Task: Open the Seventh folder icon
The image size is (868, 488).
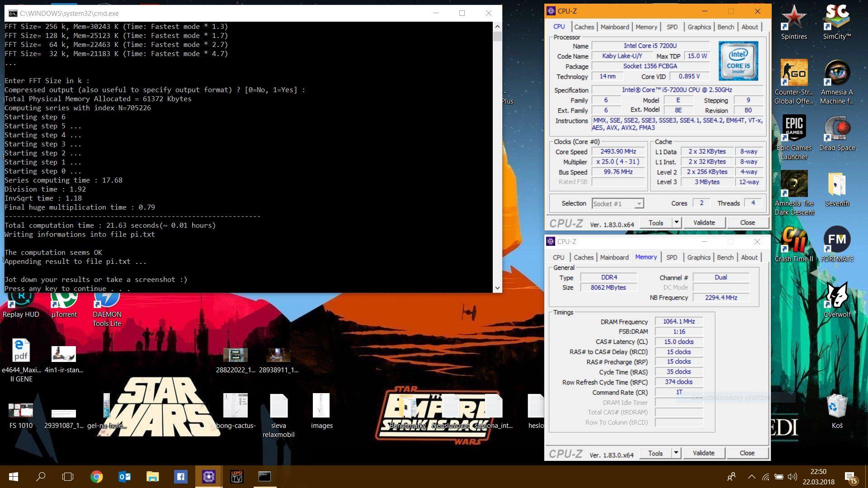Action: click(837, 189)
